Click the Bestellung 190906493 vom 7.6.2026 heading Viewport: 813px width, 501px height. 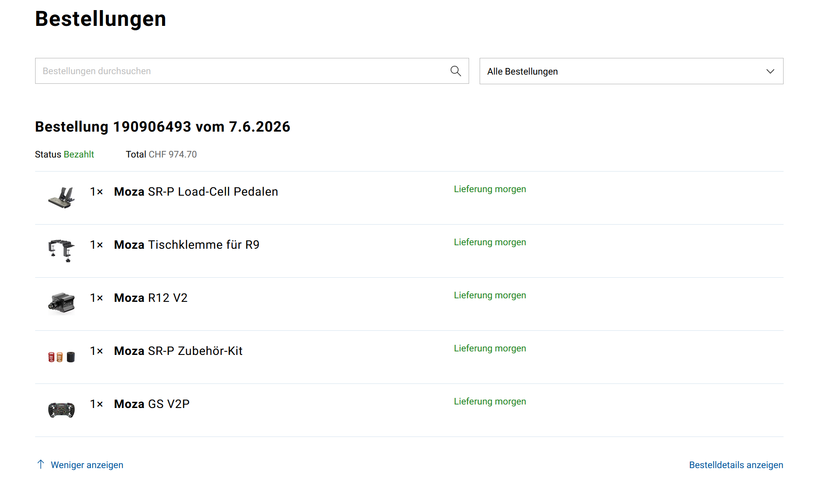click(163, 127)
